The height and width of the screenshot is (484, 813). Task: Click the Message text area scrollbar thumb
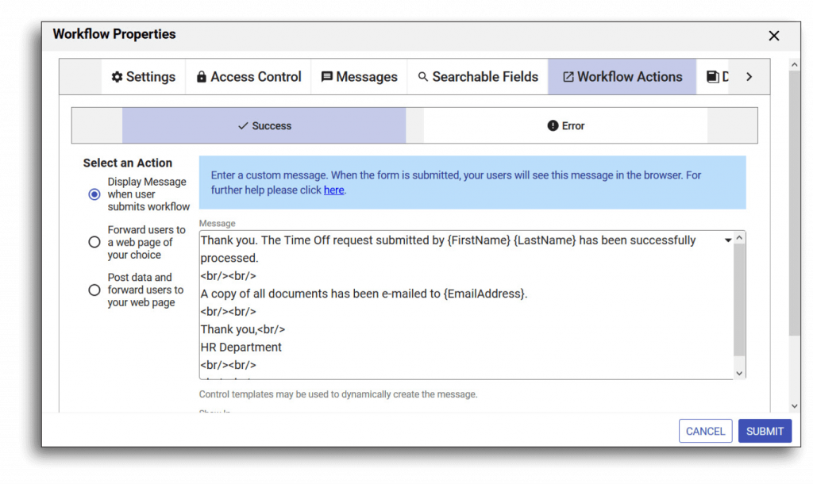point(739,299)
